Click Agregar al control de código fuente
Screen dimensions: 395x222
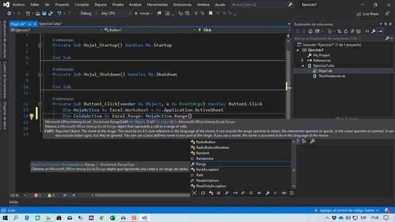(347, 210)
